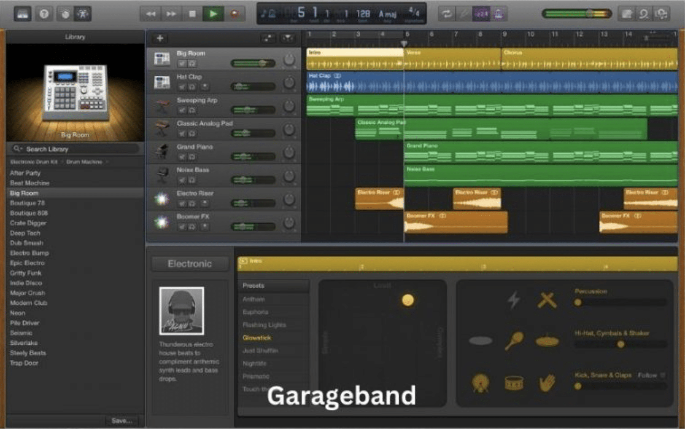
Task: Change the 128 tempo value
Action: point(363,14)
